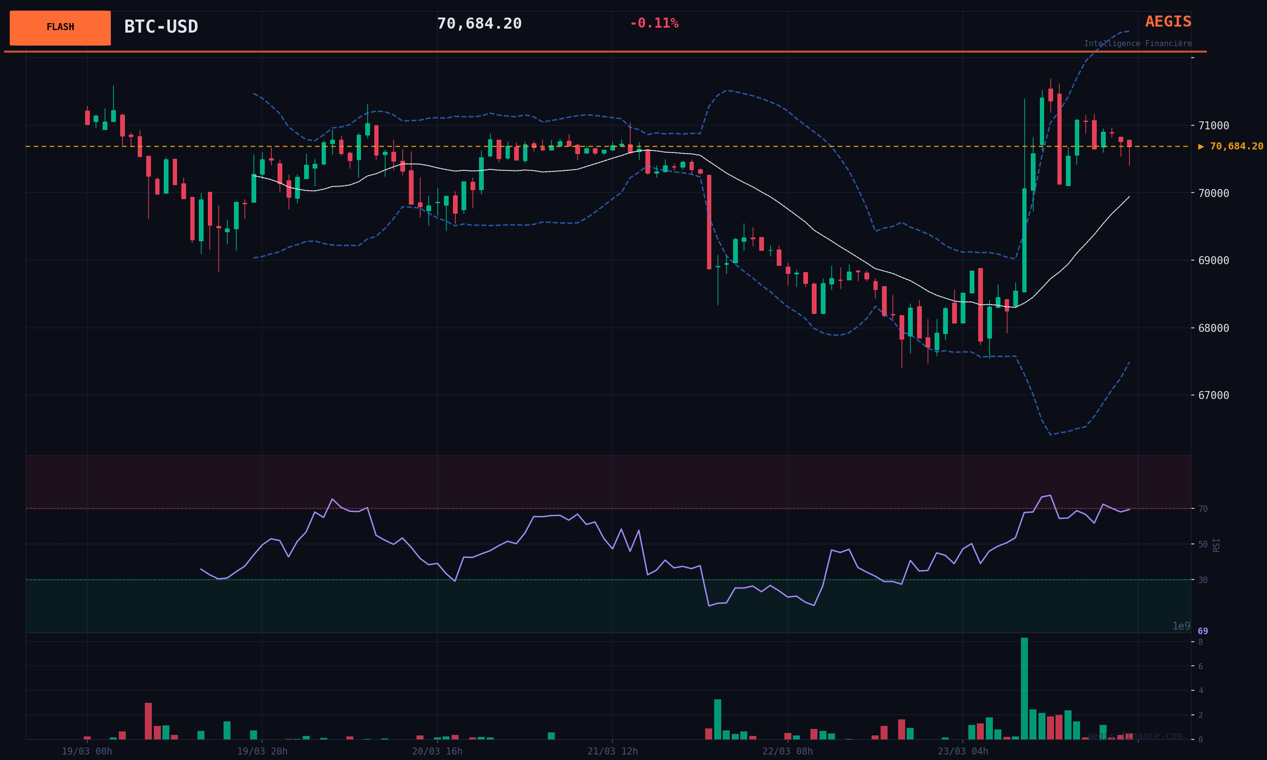The height and width of the screenshot is (760, 1267).
Task: Click the Intelligence Financière subtitle
Action: [1138, 44]
